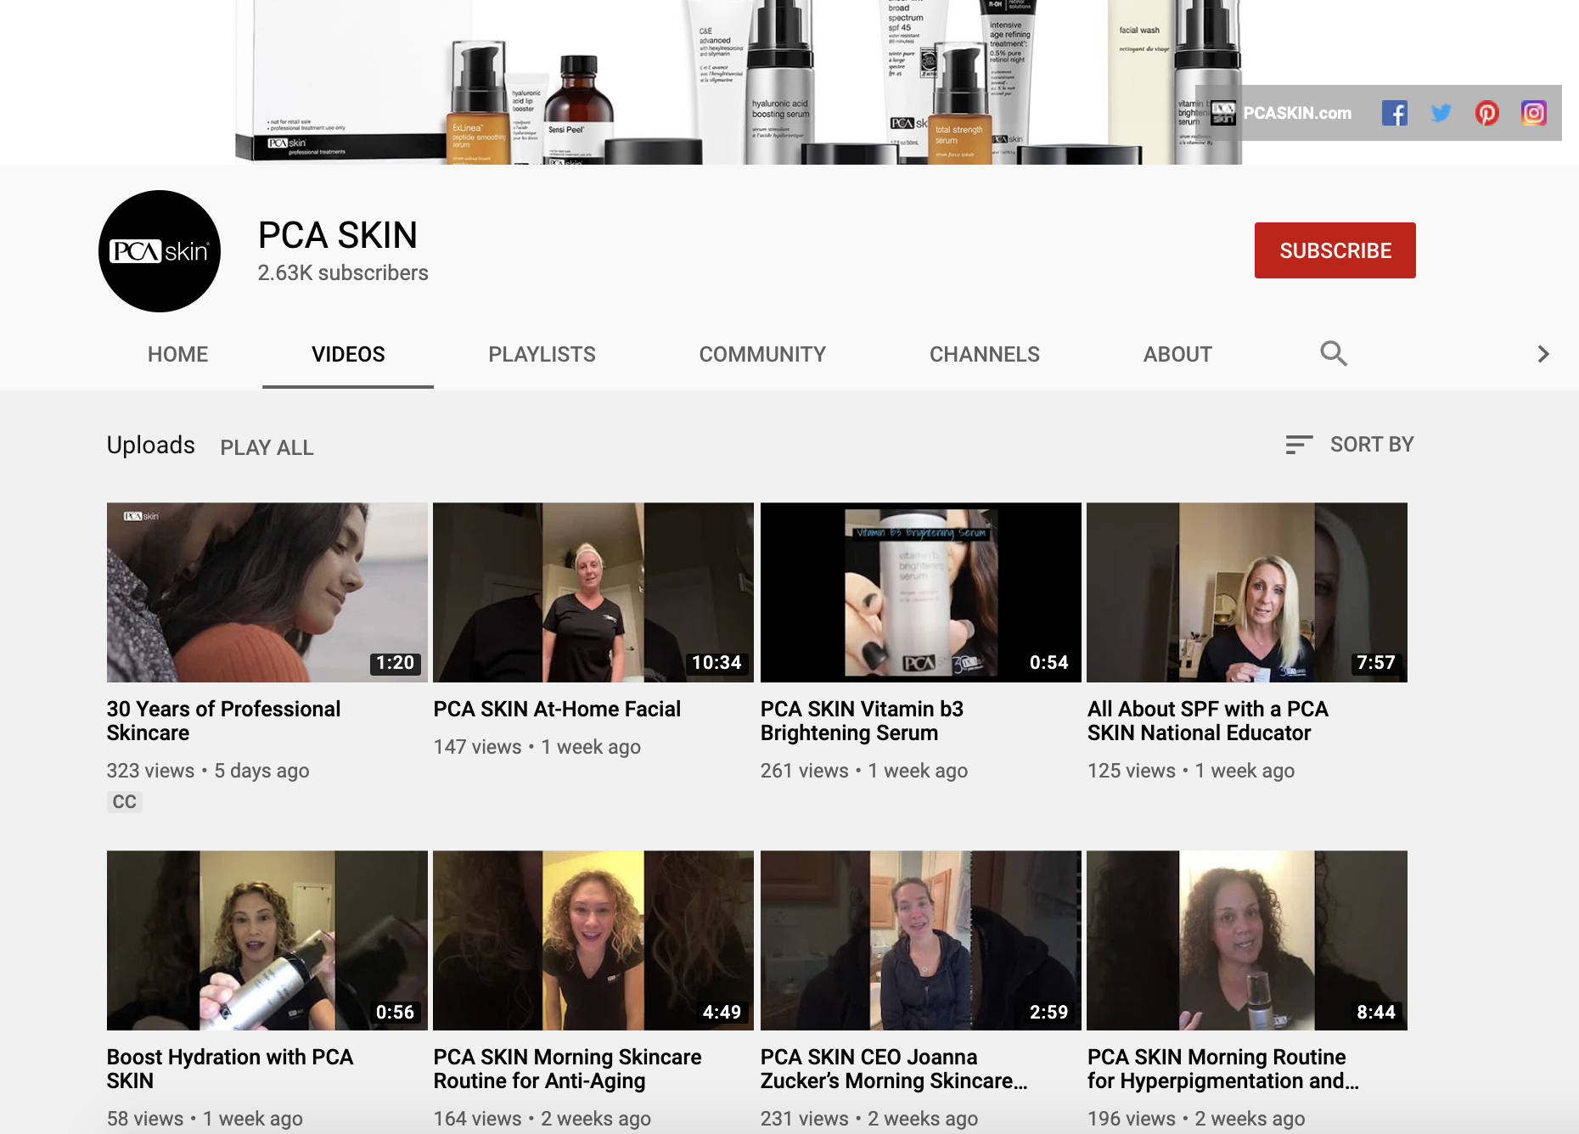Click '164 views • 2 weeks ago' text
Image resolution: width=1579 pixels, height=1134 pixels.
pyautogui.click(x=542, y=1119)
